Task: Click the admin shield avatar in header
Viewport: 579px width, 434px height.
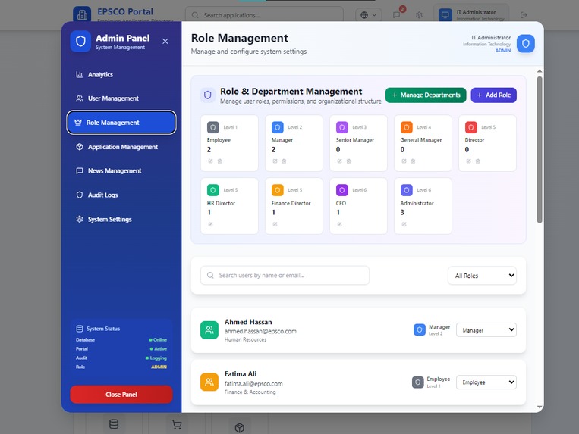Action: [x=525, y=43]
